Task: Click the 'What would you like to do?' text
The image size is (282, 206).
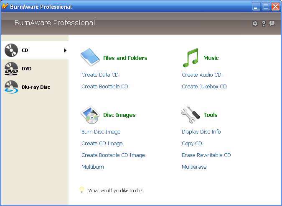Action: pos(115,191)
